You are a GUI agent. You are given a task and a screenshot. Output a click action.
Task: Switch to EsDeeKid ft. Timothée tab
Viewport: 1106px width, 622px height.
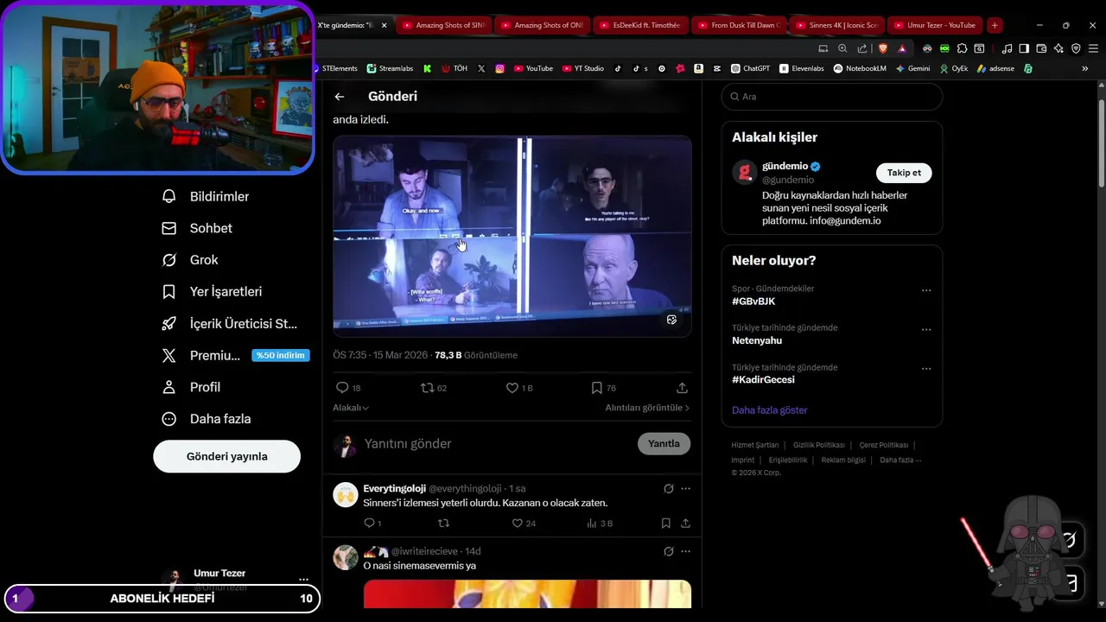pyautogui.click(x=642, y=25)
